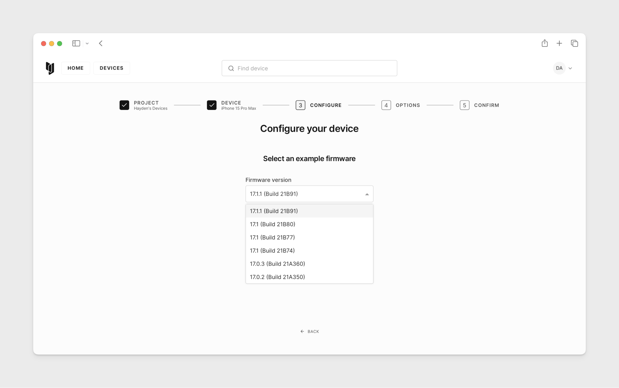Click the Find device search field

point(309,68)
